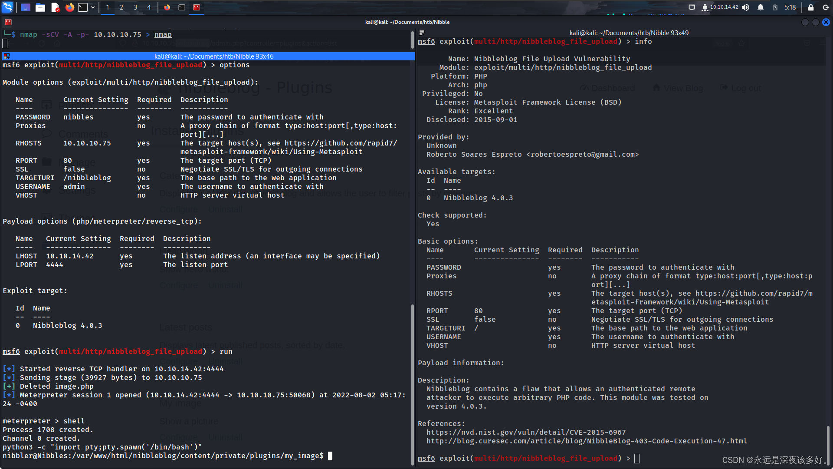Image resolution: width=833 pixels, height=469 pixels.
Task: Click the scrollbar of the top nmap pane
Action: [413, 39]
